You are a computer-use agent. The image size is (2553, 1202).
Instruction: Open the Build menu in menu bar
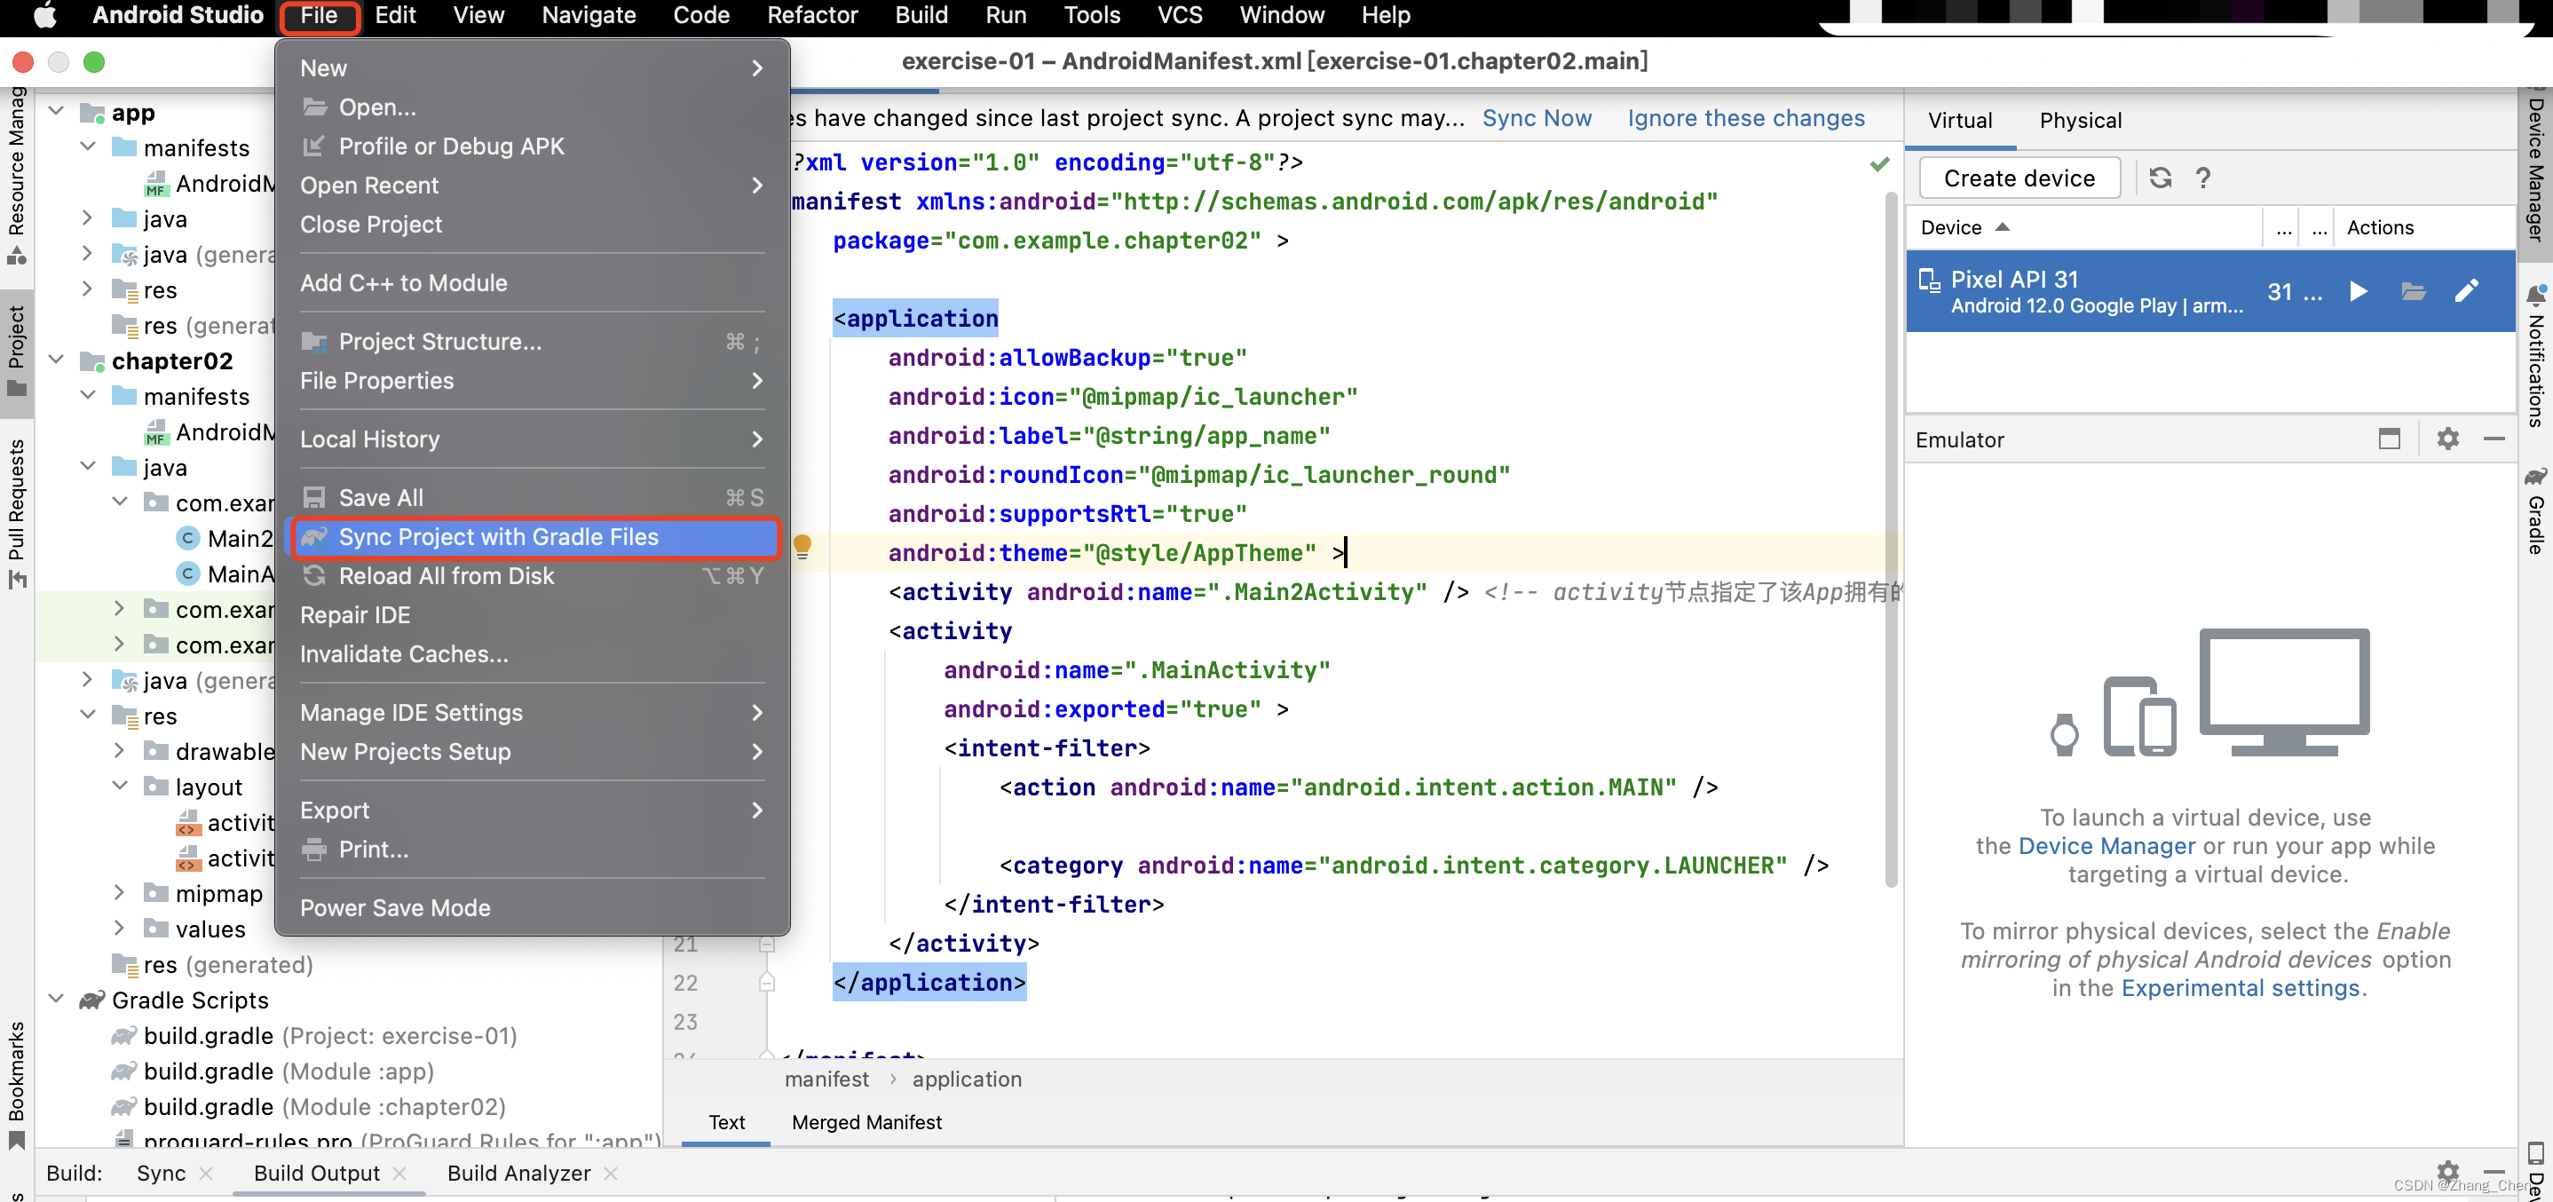pos(921,15)
